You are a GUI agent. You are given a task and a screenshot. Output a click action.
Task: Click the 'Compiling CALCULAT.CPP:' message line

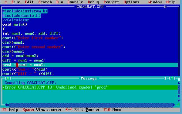[x=30, y=83]
